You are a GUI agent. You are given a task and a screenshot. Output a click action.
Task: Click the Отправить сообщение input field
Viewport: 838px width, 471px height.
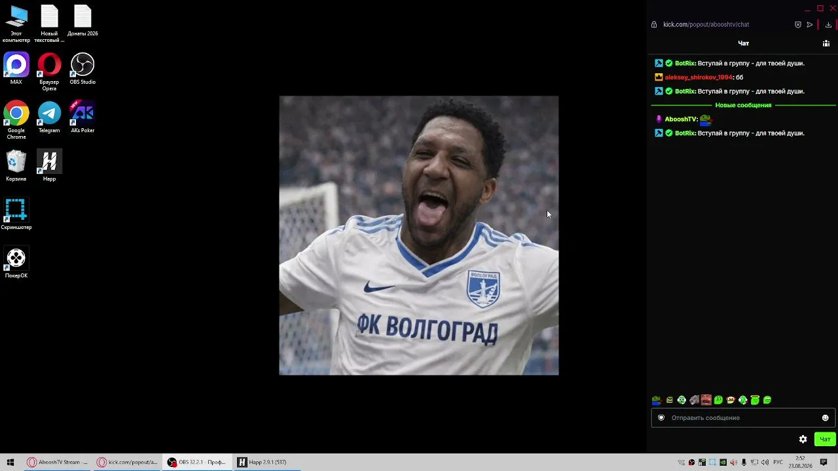(x=743, y=418)
